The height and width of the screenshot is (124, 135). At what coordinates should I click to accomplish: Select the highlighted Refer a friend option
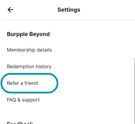coord(22,83)
